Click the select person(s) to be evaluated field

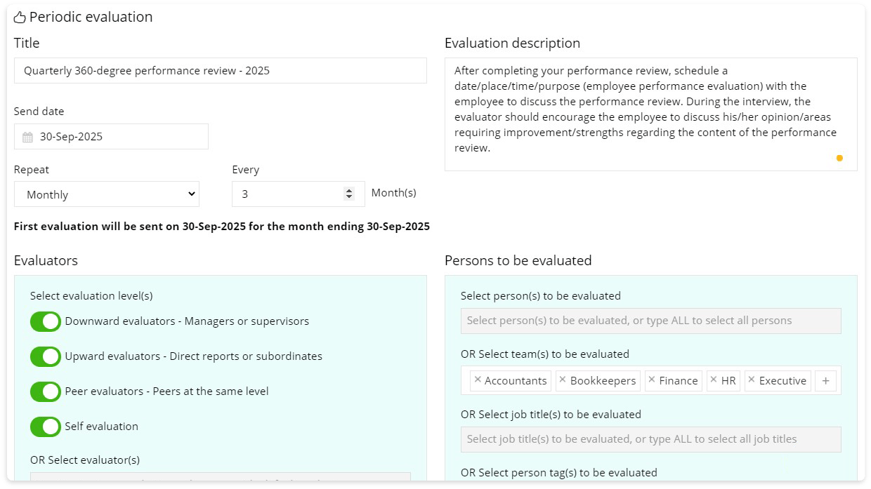point(650,321)
